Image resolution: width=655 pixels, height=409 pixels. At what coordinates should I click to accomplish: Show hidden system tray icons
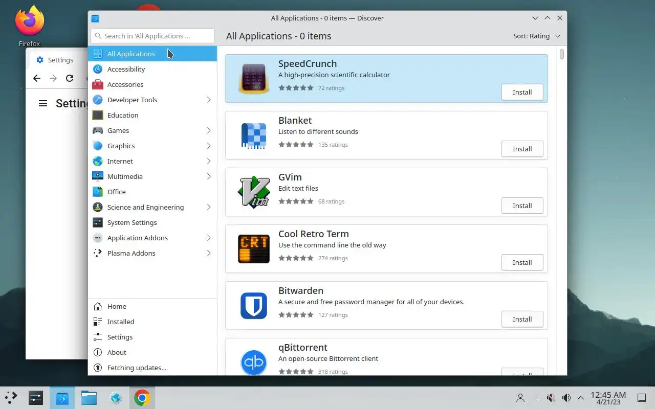581,398
